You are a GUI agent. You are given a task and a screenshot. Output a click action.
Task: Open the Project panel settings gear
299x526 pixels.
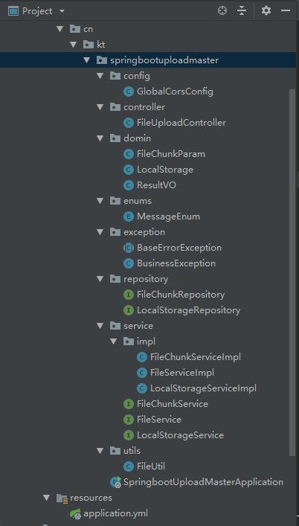pyautogui.click(x=266, y=10)
